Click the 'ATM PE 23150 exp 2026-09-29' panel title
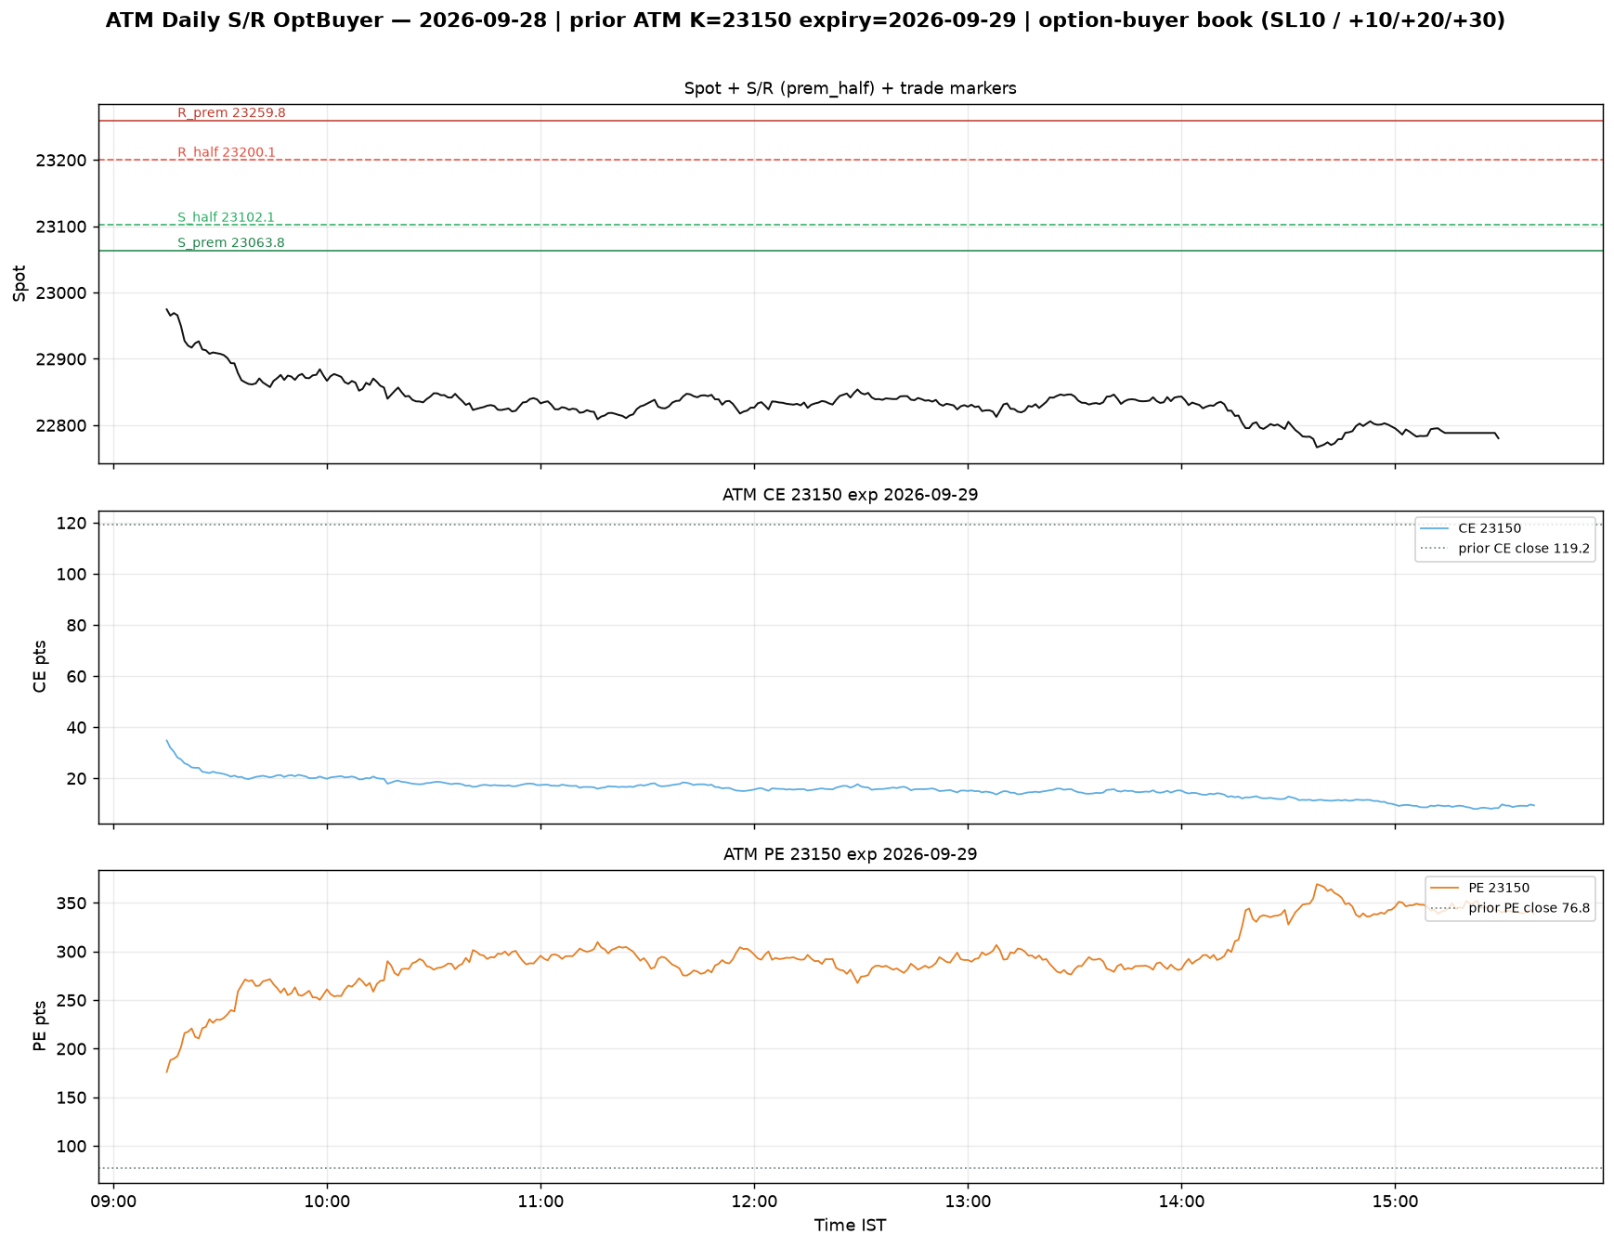The width and height of the screenshot is (1614, 1247). (x=850, y=854)
